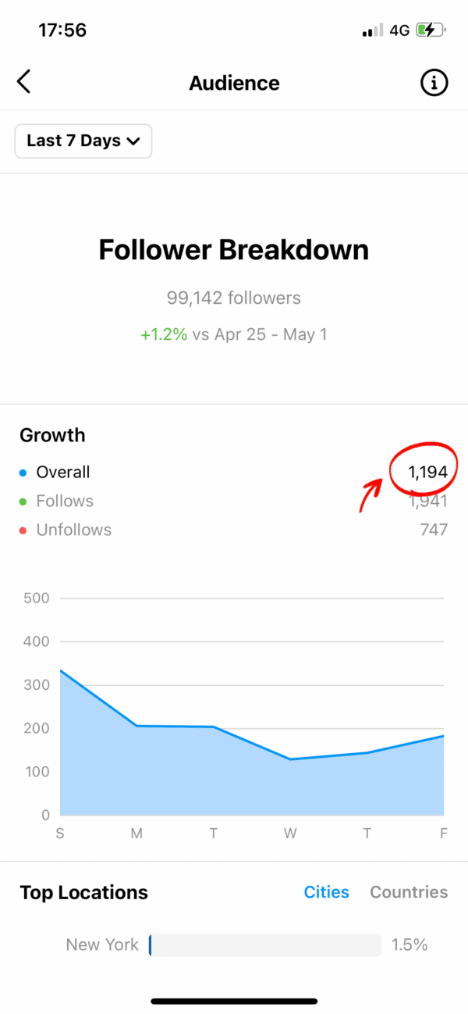468x1014 pixels.
Task: Tap the green Follows legend dot
Action: [x=23, y=502]
